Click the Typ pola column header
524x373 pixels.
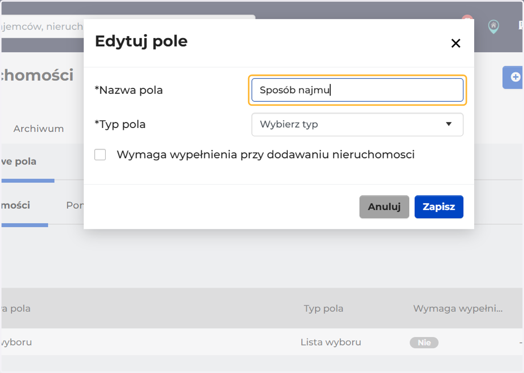pos(324,308)
